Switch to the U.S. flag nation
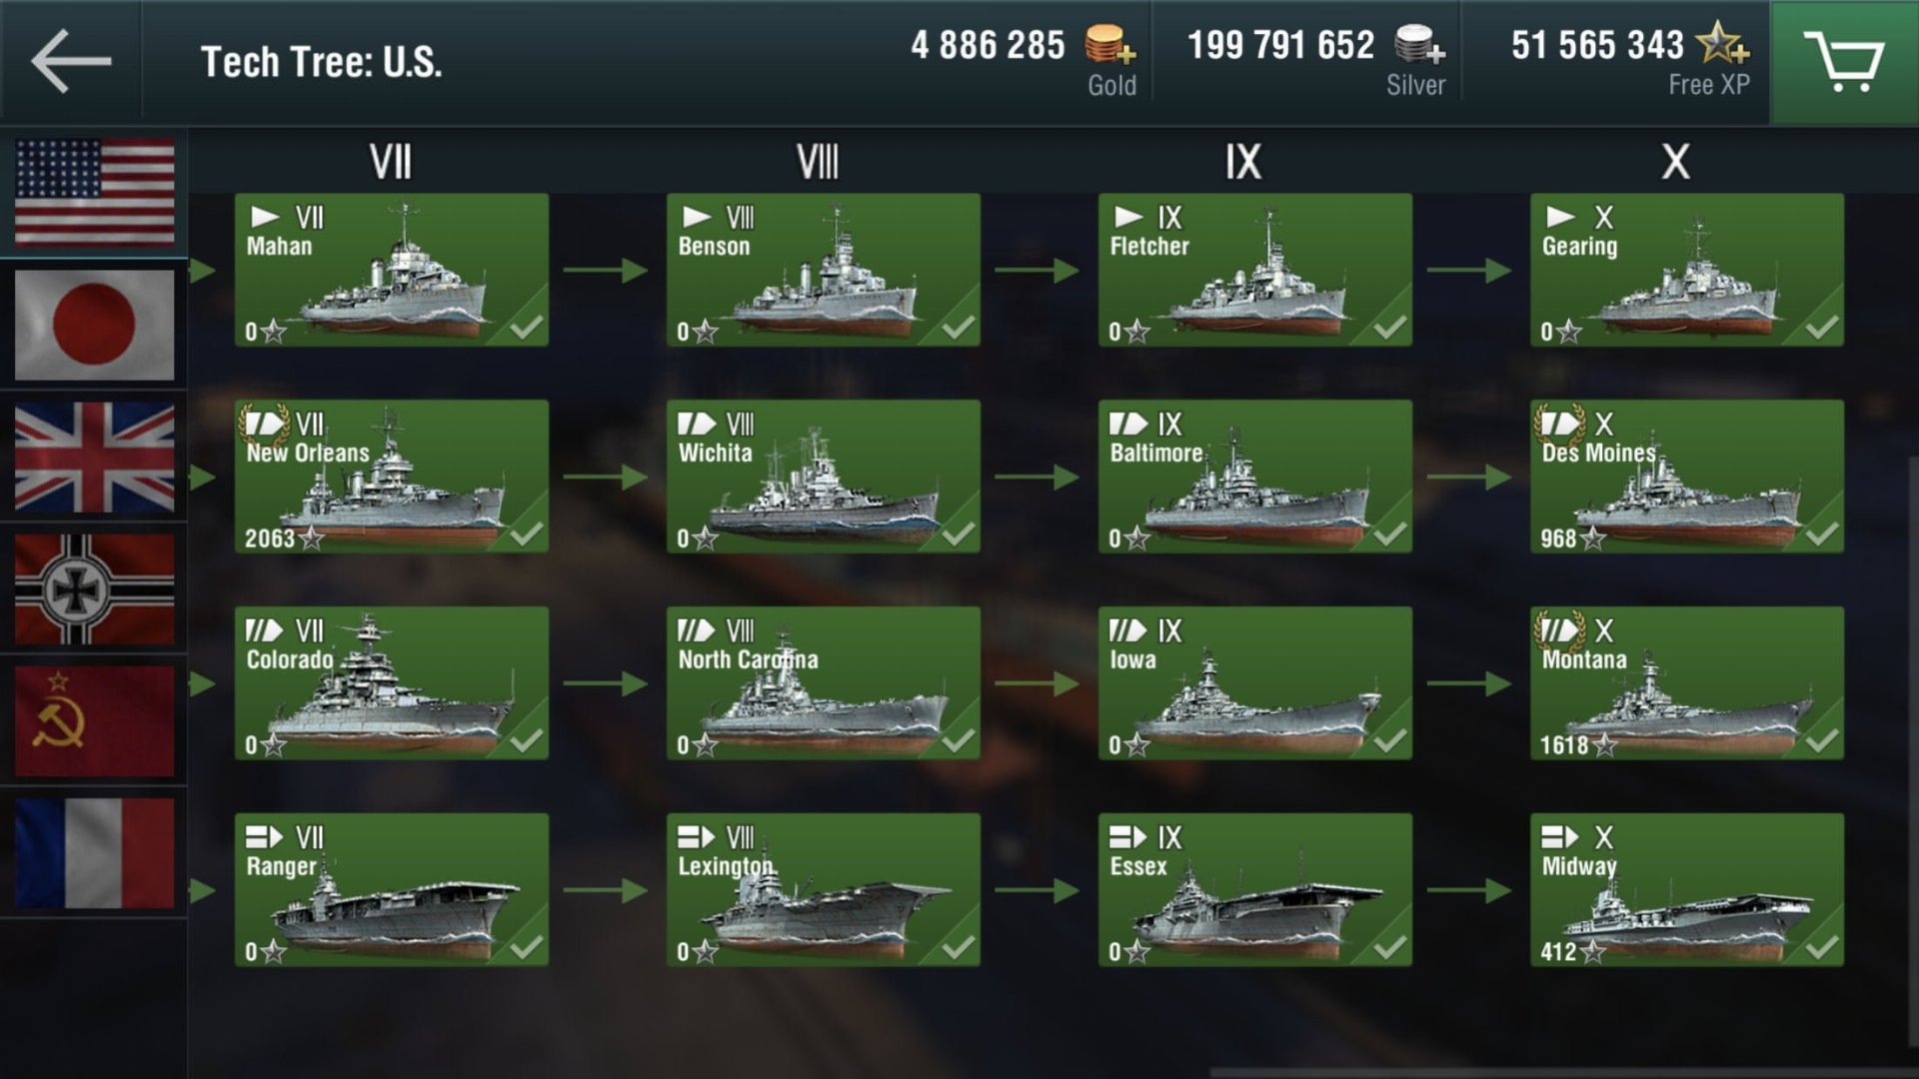This screenshot has width=1919, height=1079. (x=94, y=193)
